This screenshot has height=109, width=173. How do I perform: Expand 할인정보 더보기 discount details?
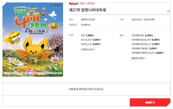[x=139, y=58]
